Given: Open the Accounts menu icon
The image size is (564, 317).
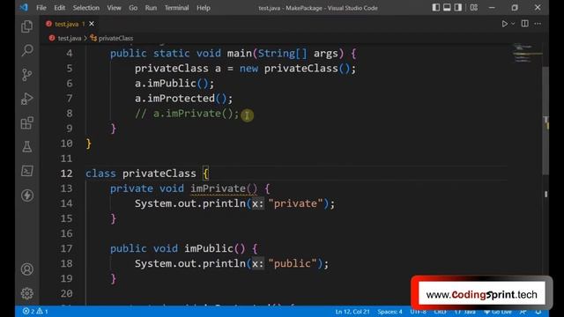Looking at the screenshot, I should click(x=27, y=269).
